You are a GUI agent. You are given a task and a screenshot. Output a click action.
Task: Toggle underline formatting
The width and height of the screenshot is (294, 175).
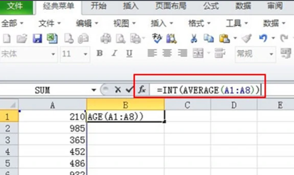129,54
